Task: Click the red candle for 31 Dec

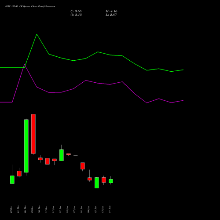Action: 48,161
